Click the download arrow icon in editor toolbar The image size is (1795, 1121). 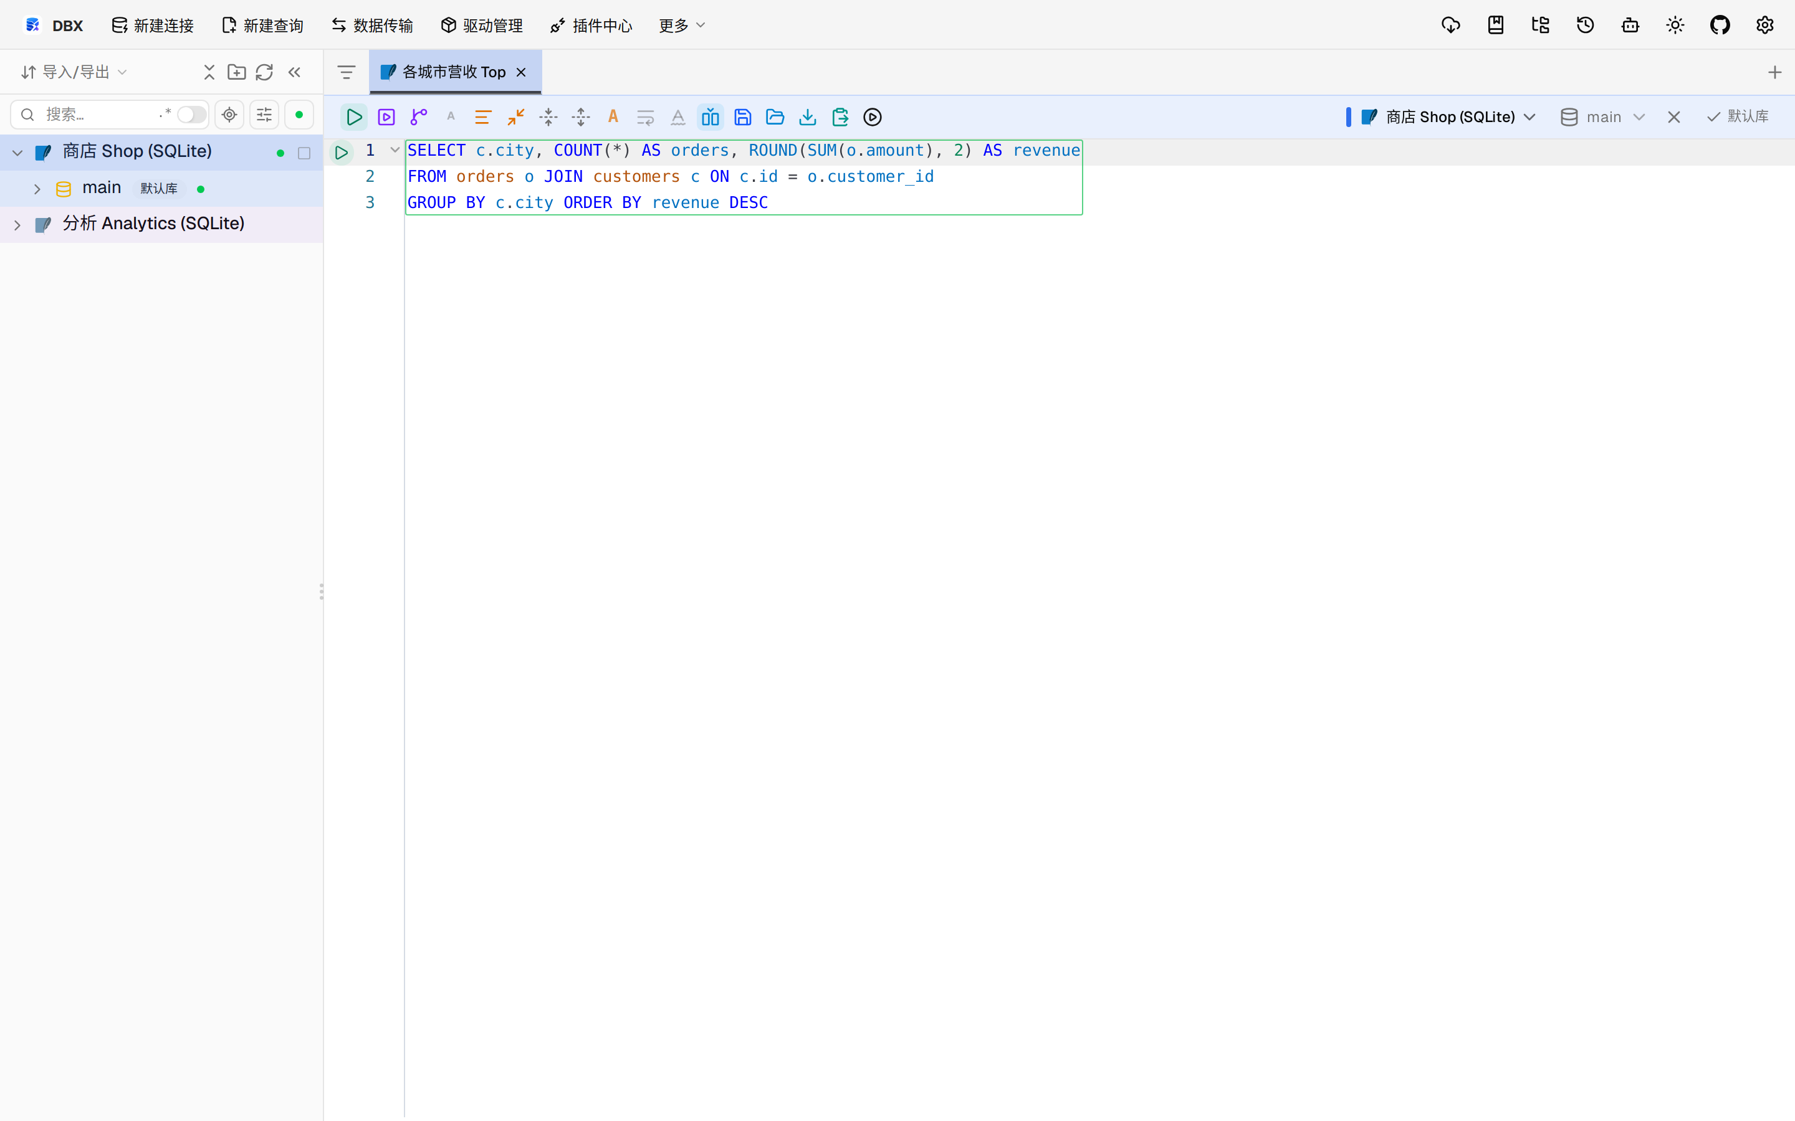(x=808, y=117)
